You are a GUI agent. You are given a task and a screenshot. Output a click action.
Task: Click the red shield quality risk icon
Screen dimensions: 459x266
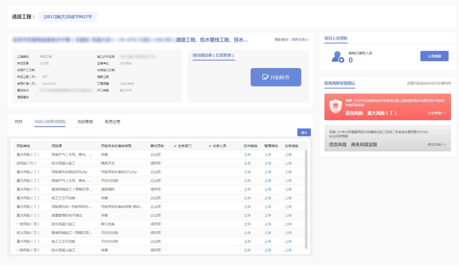[x=336, y=106]
